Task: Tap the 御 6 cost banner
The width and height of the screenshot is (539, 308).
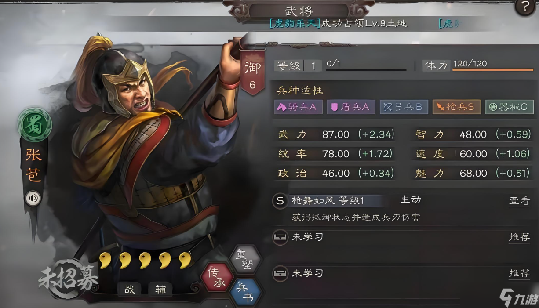Action: tap(252, 72)
